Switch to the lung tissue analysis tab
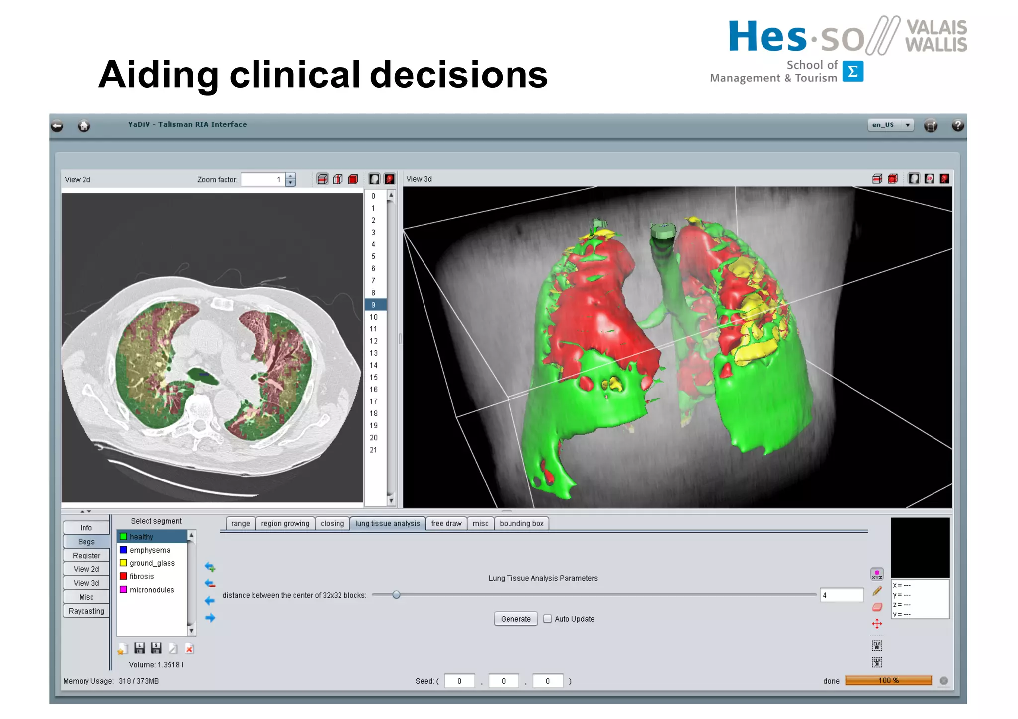This screenshot has height=719, width=1018. point(388,524)
